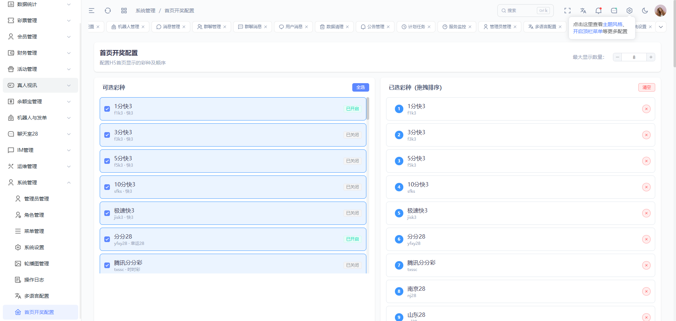Enter fullscreen mode
The image size is (676, 321).
pyautogui.click(x=568, y=11)
